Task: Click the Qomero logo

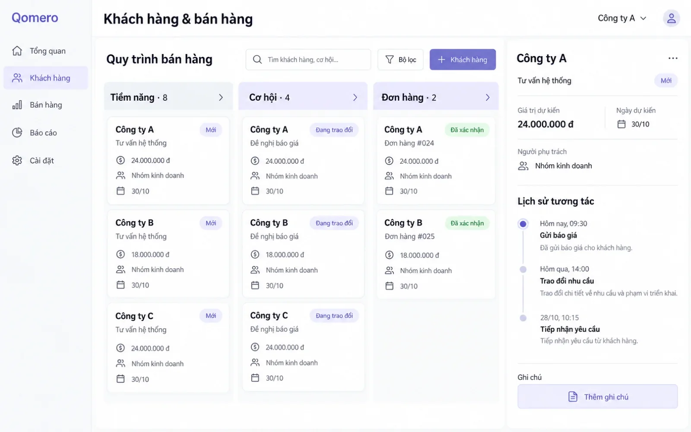Action: [x=35, y=18]
